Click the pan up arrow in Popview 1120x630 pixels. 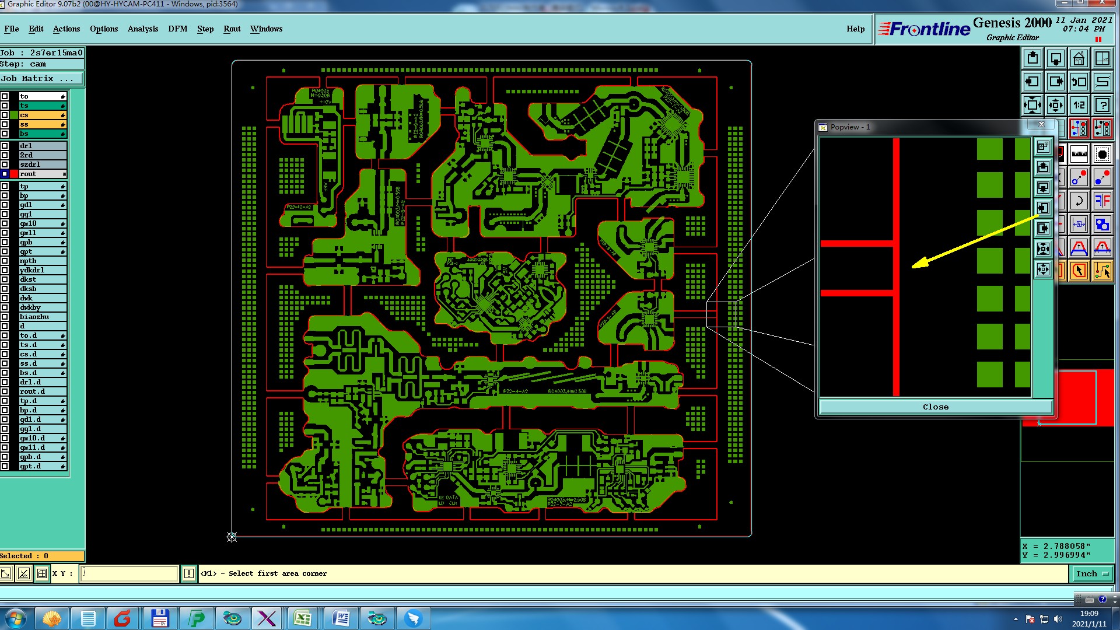1043,167
